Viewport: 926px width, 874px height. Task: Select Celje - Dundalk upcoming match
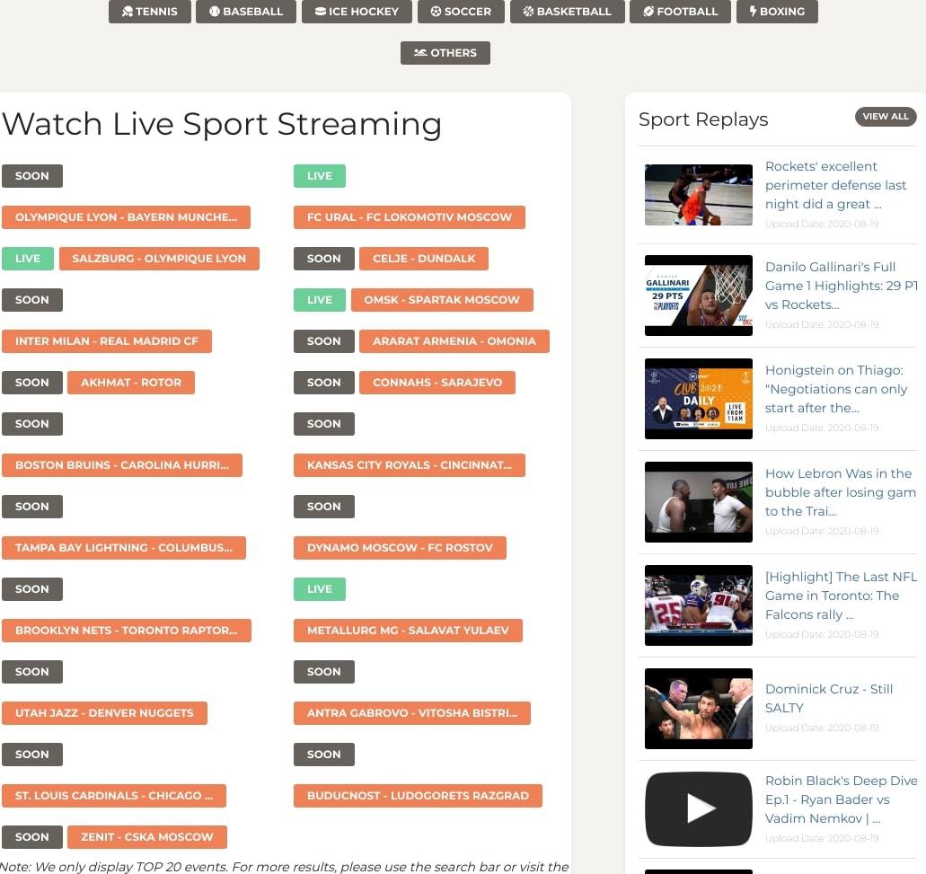424,259
